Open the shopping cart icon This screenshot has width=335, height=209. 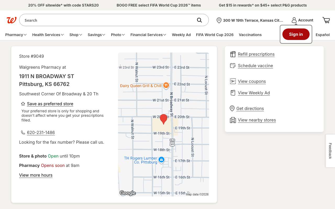[326, 20]
